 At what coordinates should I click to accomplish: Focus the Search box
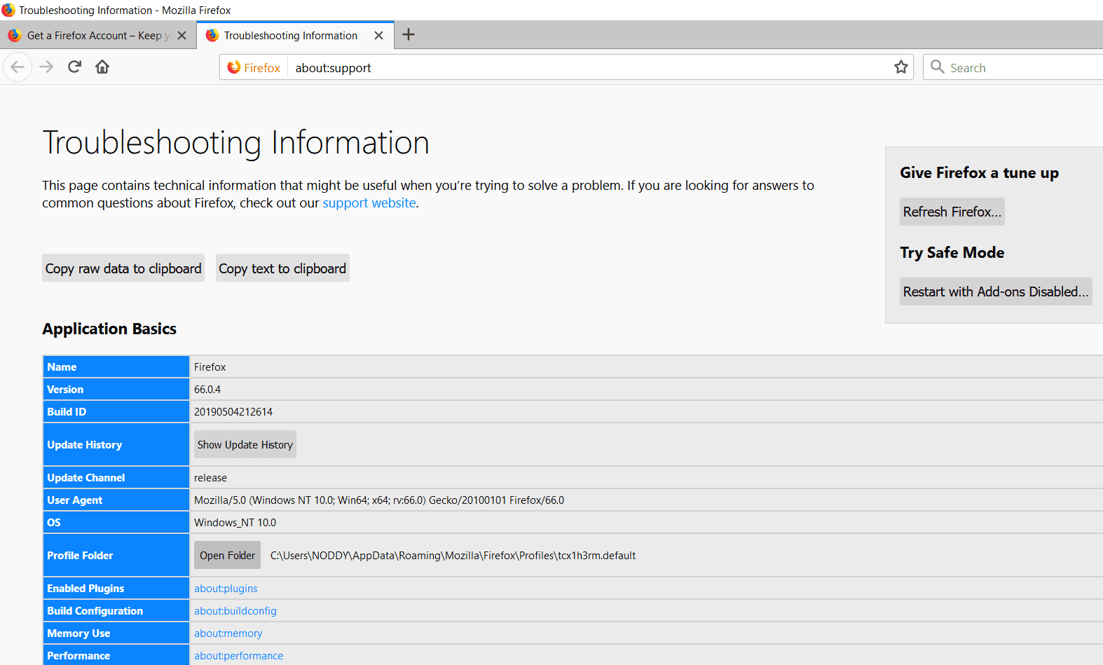click(x=1016, y=68)
